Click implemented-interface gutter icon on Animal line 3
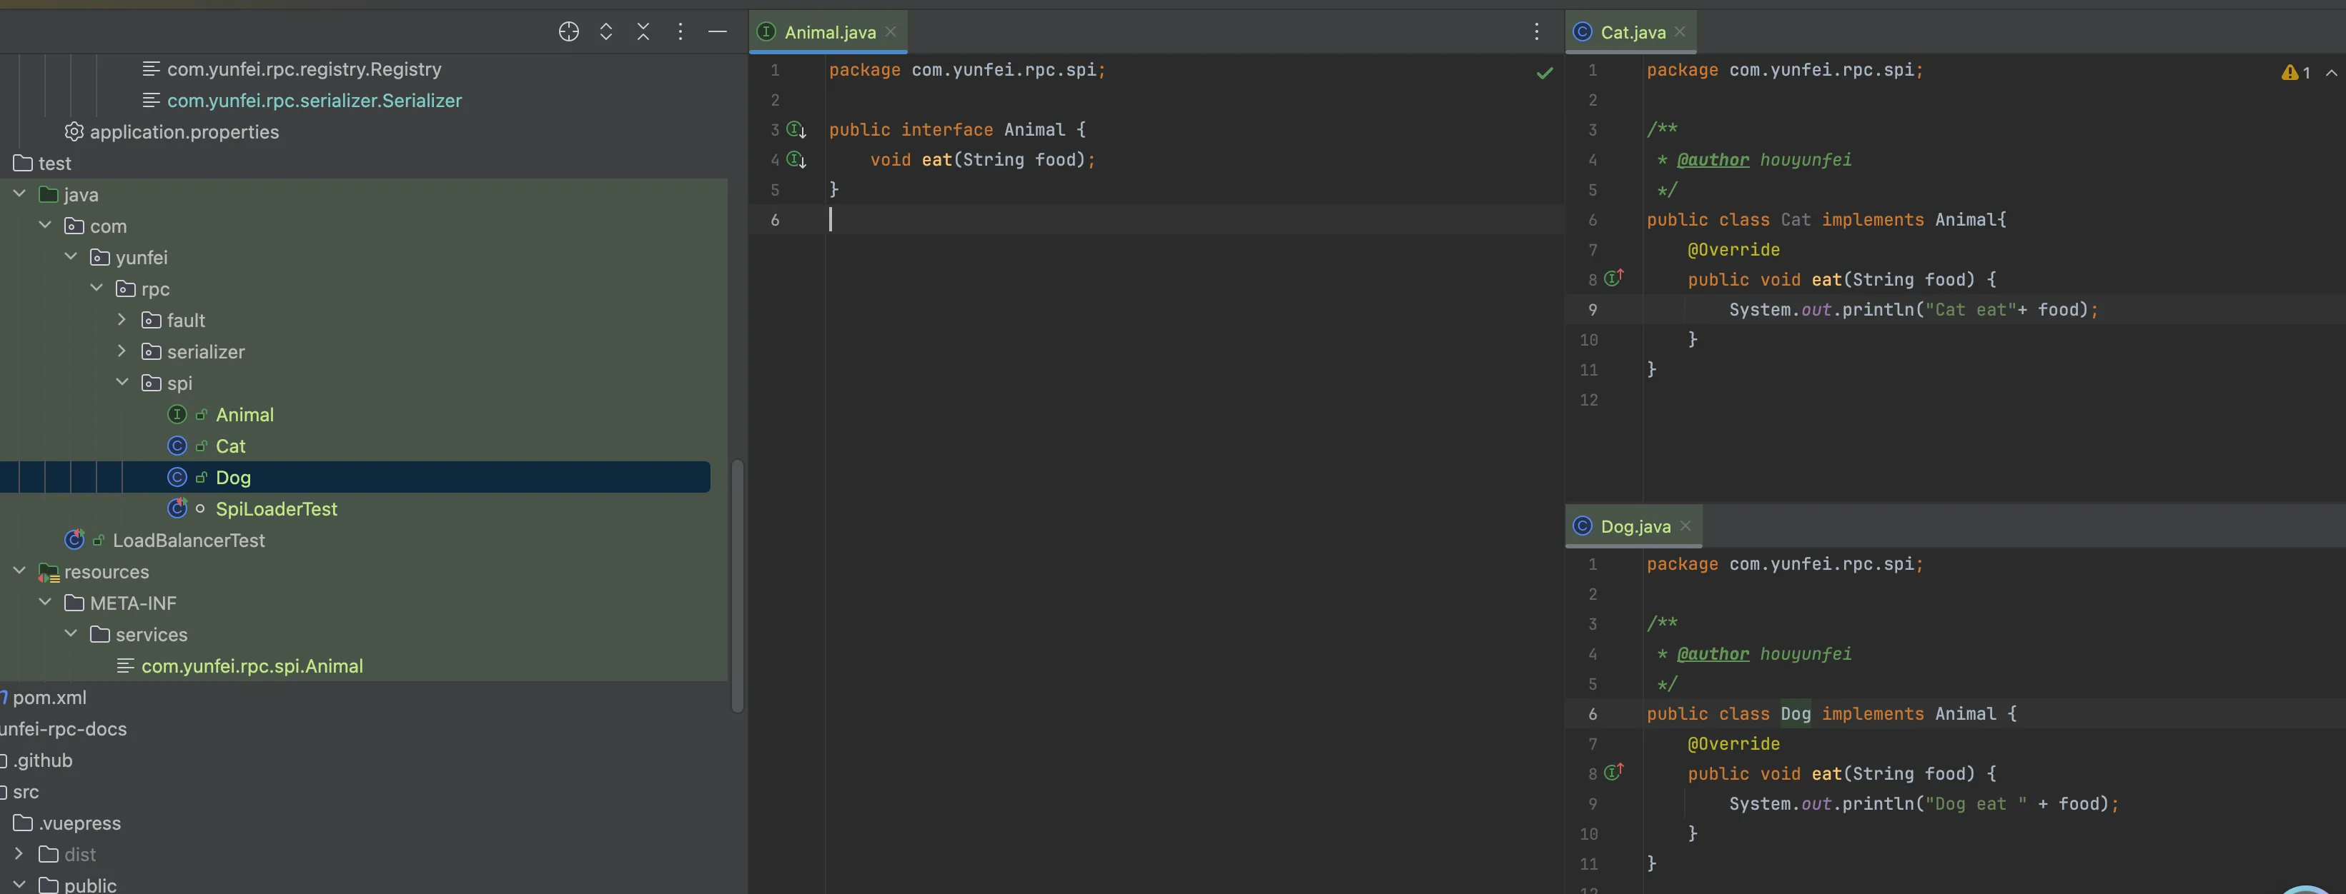The image size is (2346, 894). [x=796, y=130]
